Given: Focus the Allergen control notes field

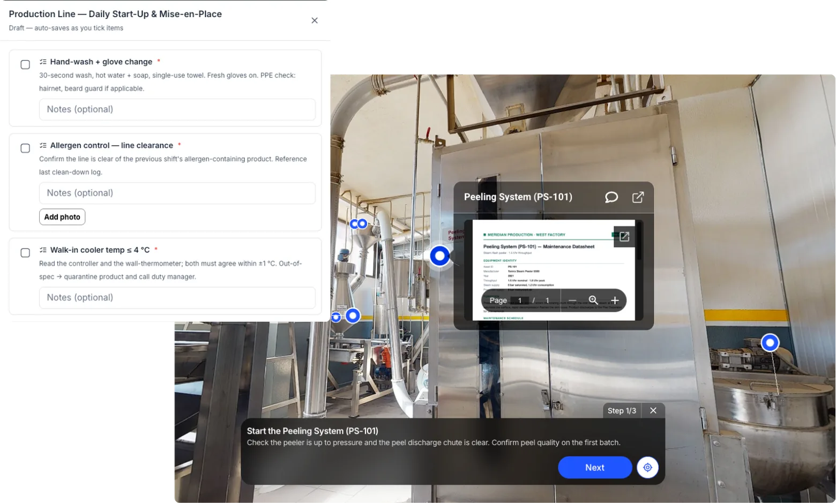Looking at the screenshot, I should [x=177, y=193].
